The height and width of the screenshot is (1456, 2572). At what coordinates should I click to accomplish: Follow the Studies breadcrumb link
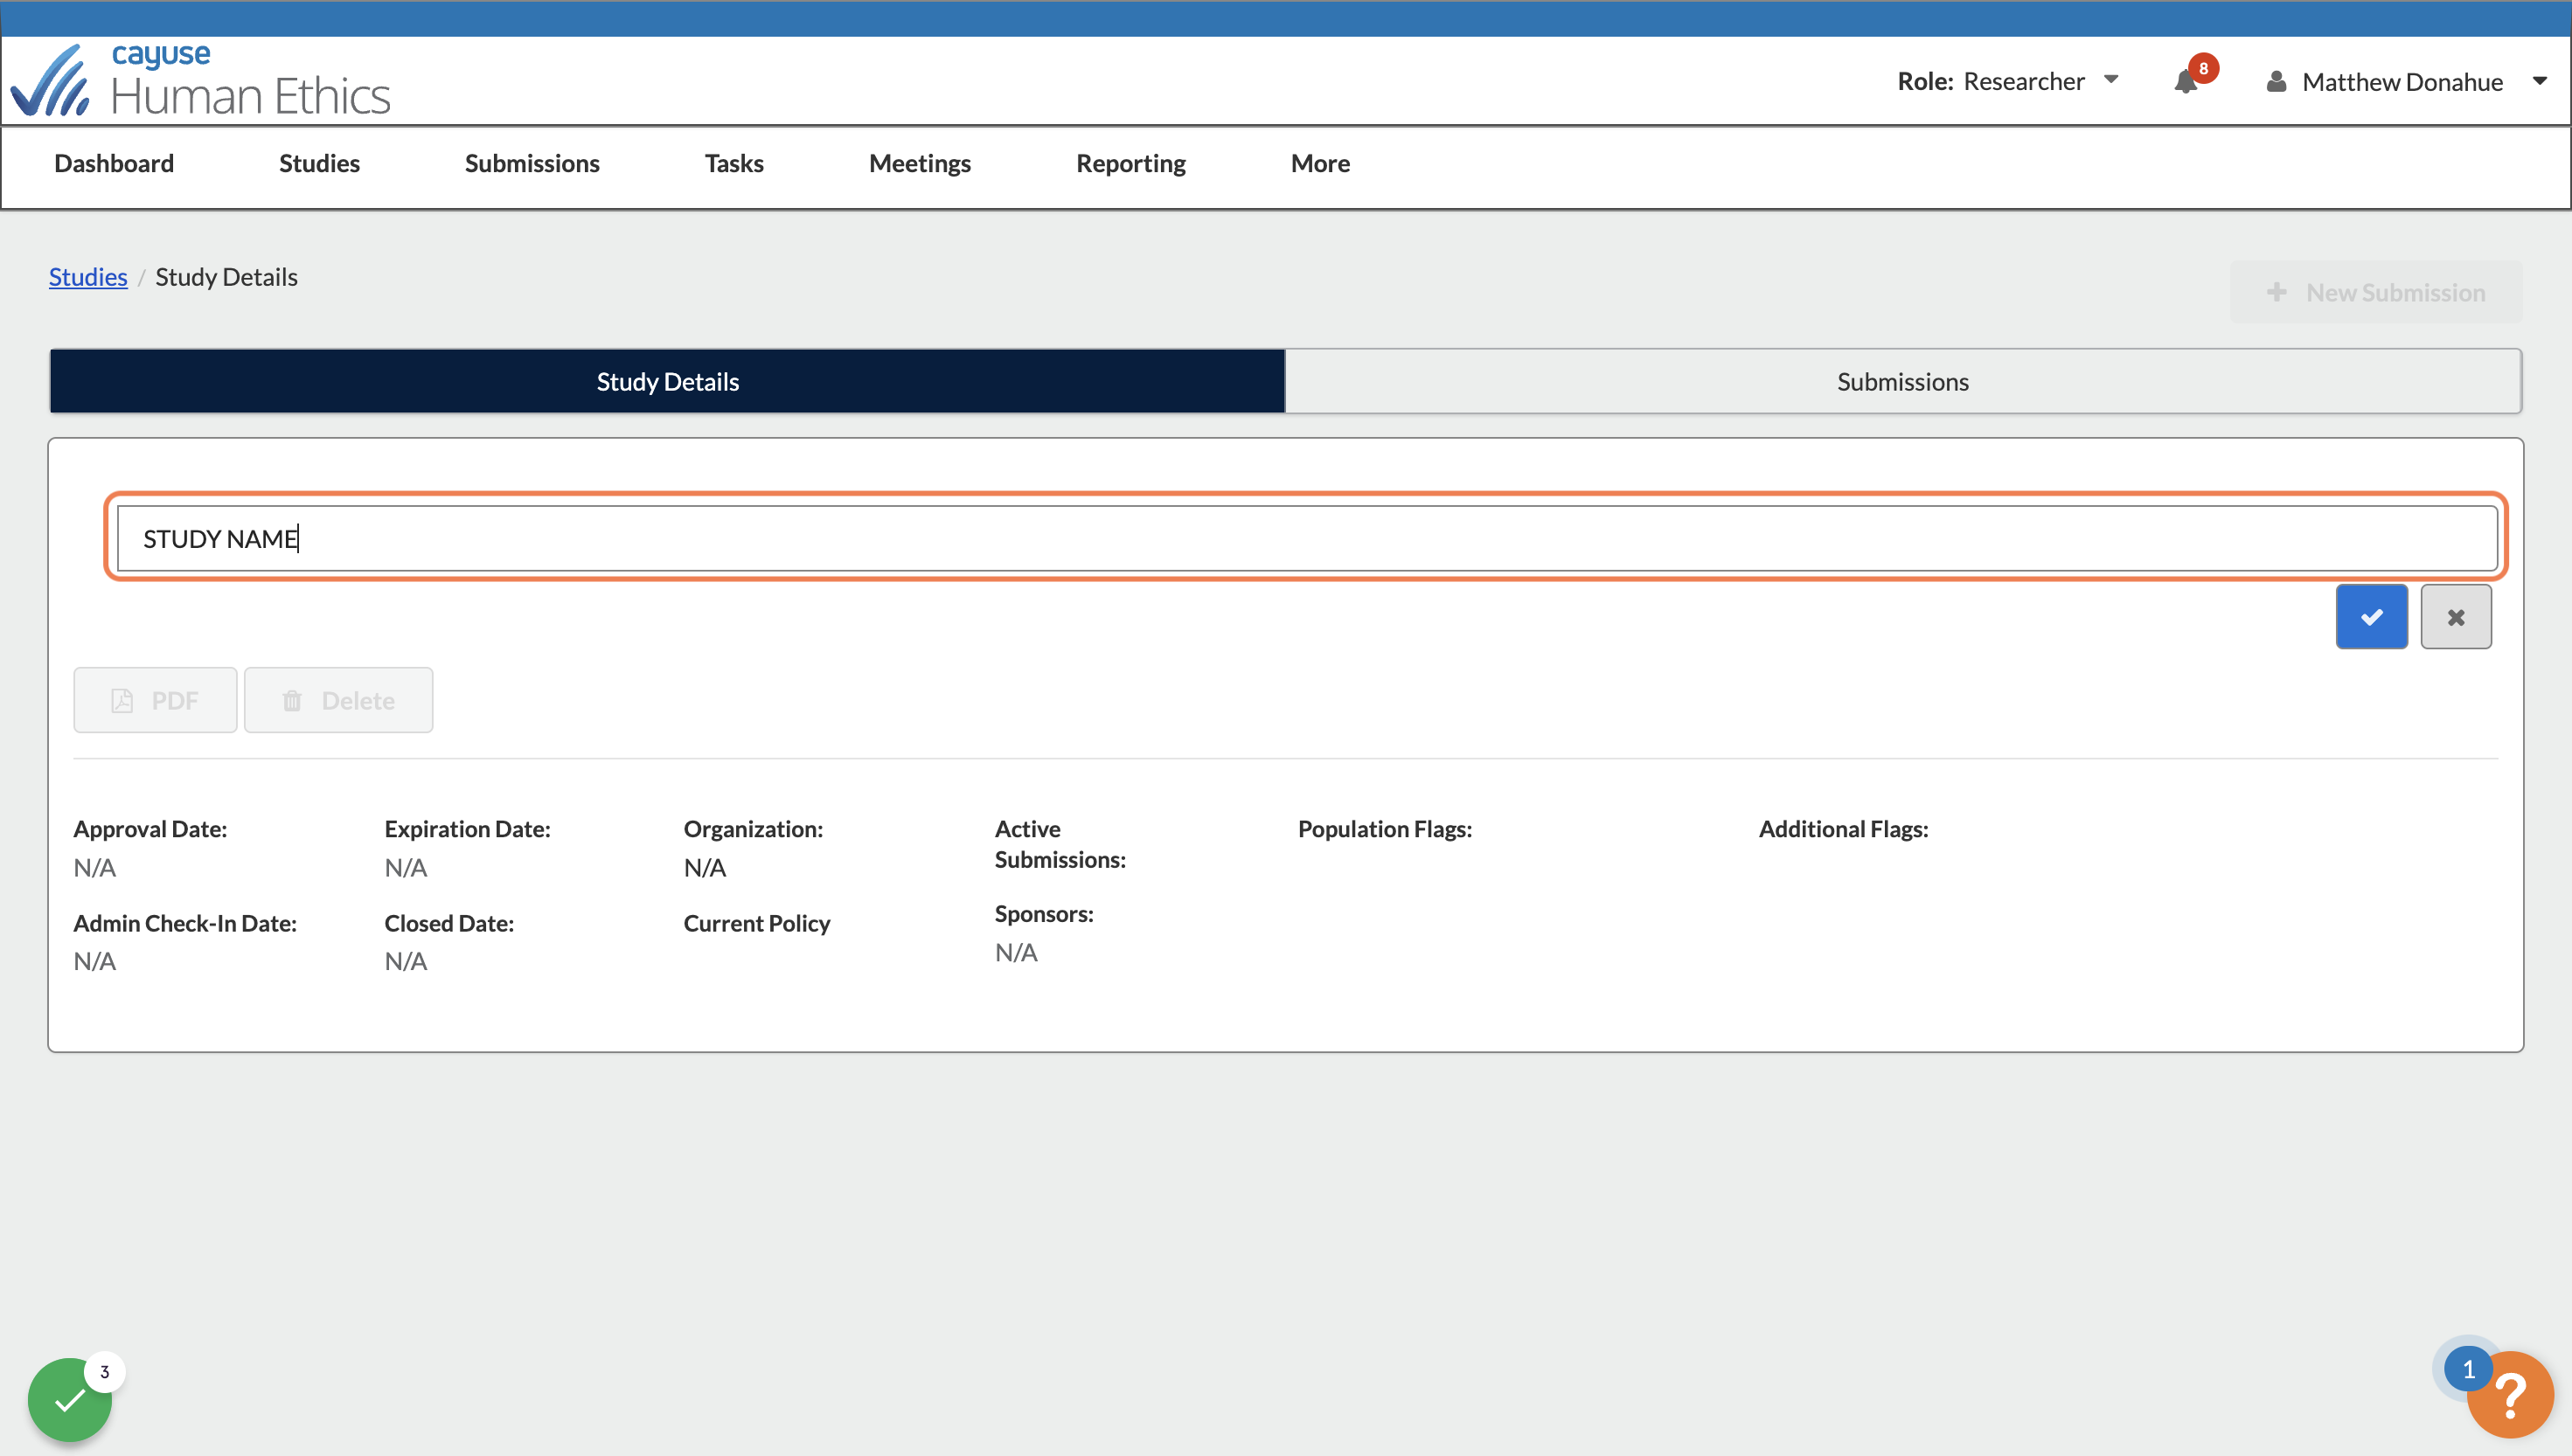pos(88,277)
